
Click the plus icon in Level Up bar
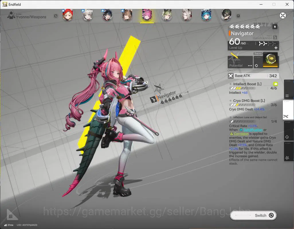point(276,48)
